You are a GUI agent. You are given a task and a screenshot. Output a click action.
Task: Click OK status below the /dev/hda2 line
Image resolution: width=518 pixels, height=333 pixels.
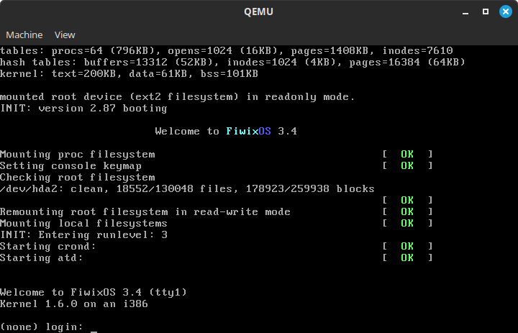tap(407, 200)
